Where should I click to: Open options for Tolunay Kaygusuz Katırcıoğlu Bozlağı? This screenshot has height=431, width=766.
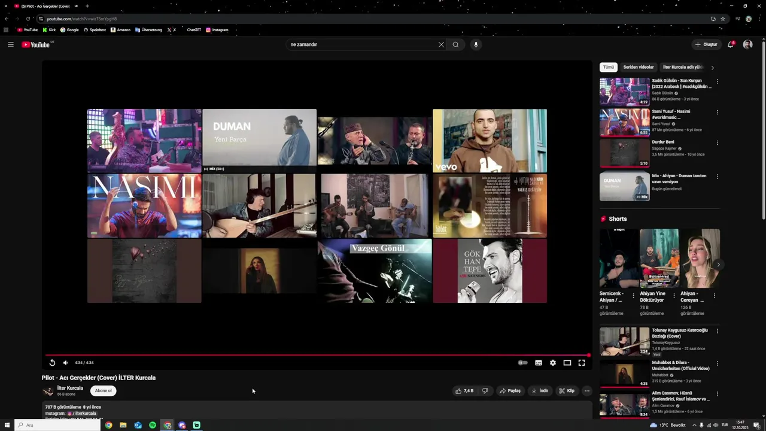(x=718, y=330)
